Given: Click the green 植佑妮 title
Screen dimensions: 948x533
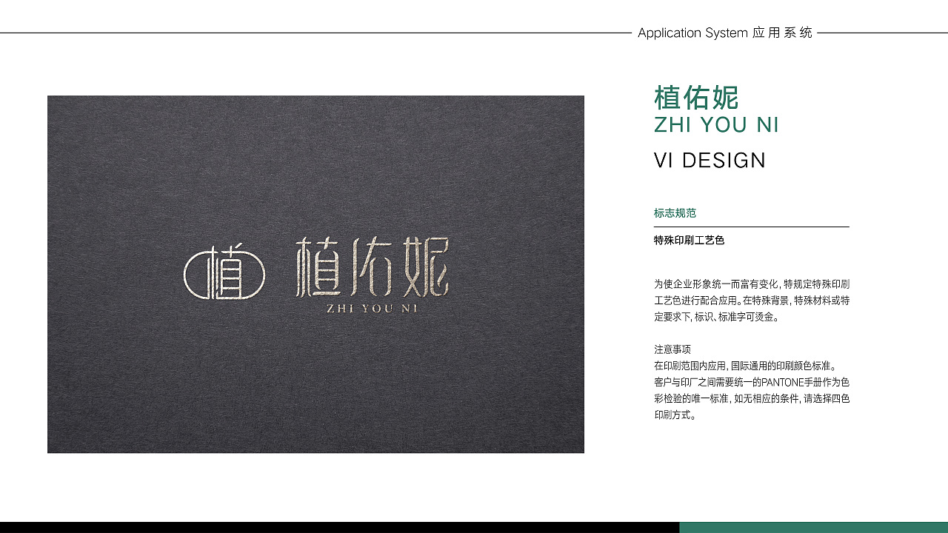Looking at the screenshot, I should [x=697, y=98].
